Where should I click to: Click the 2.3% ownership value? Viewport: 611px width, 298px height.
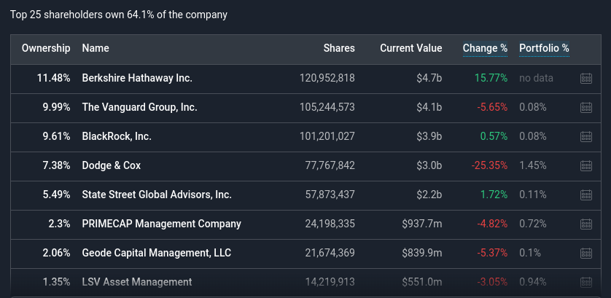[x=59, y=224]
